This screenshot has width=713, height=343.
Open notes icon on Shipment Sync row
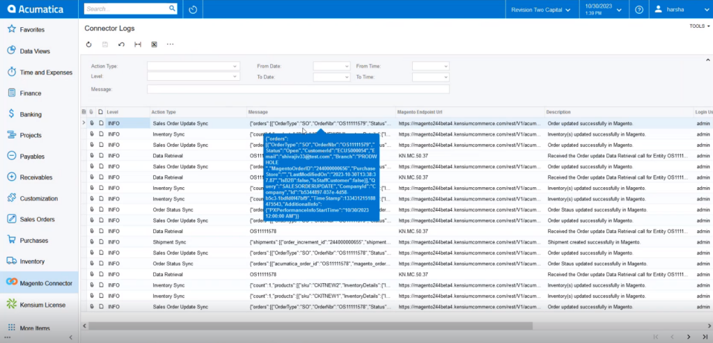coord(101,242)
